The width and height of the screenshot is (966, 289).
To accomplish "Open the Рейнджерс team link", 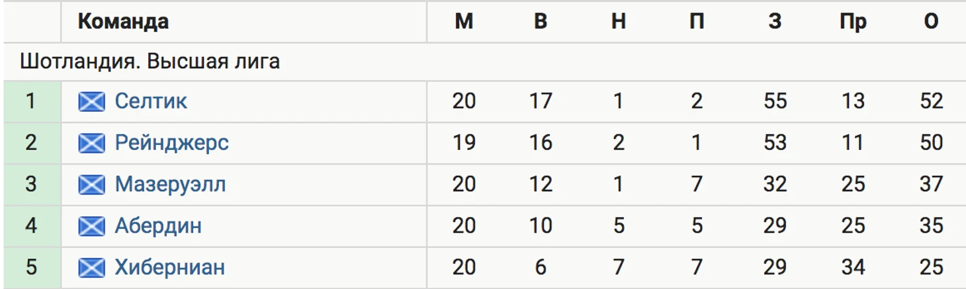I will tap(172, 143).
